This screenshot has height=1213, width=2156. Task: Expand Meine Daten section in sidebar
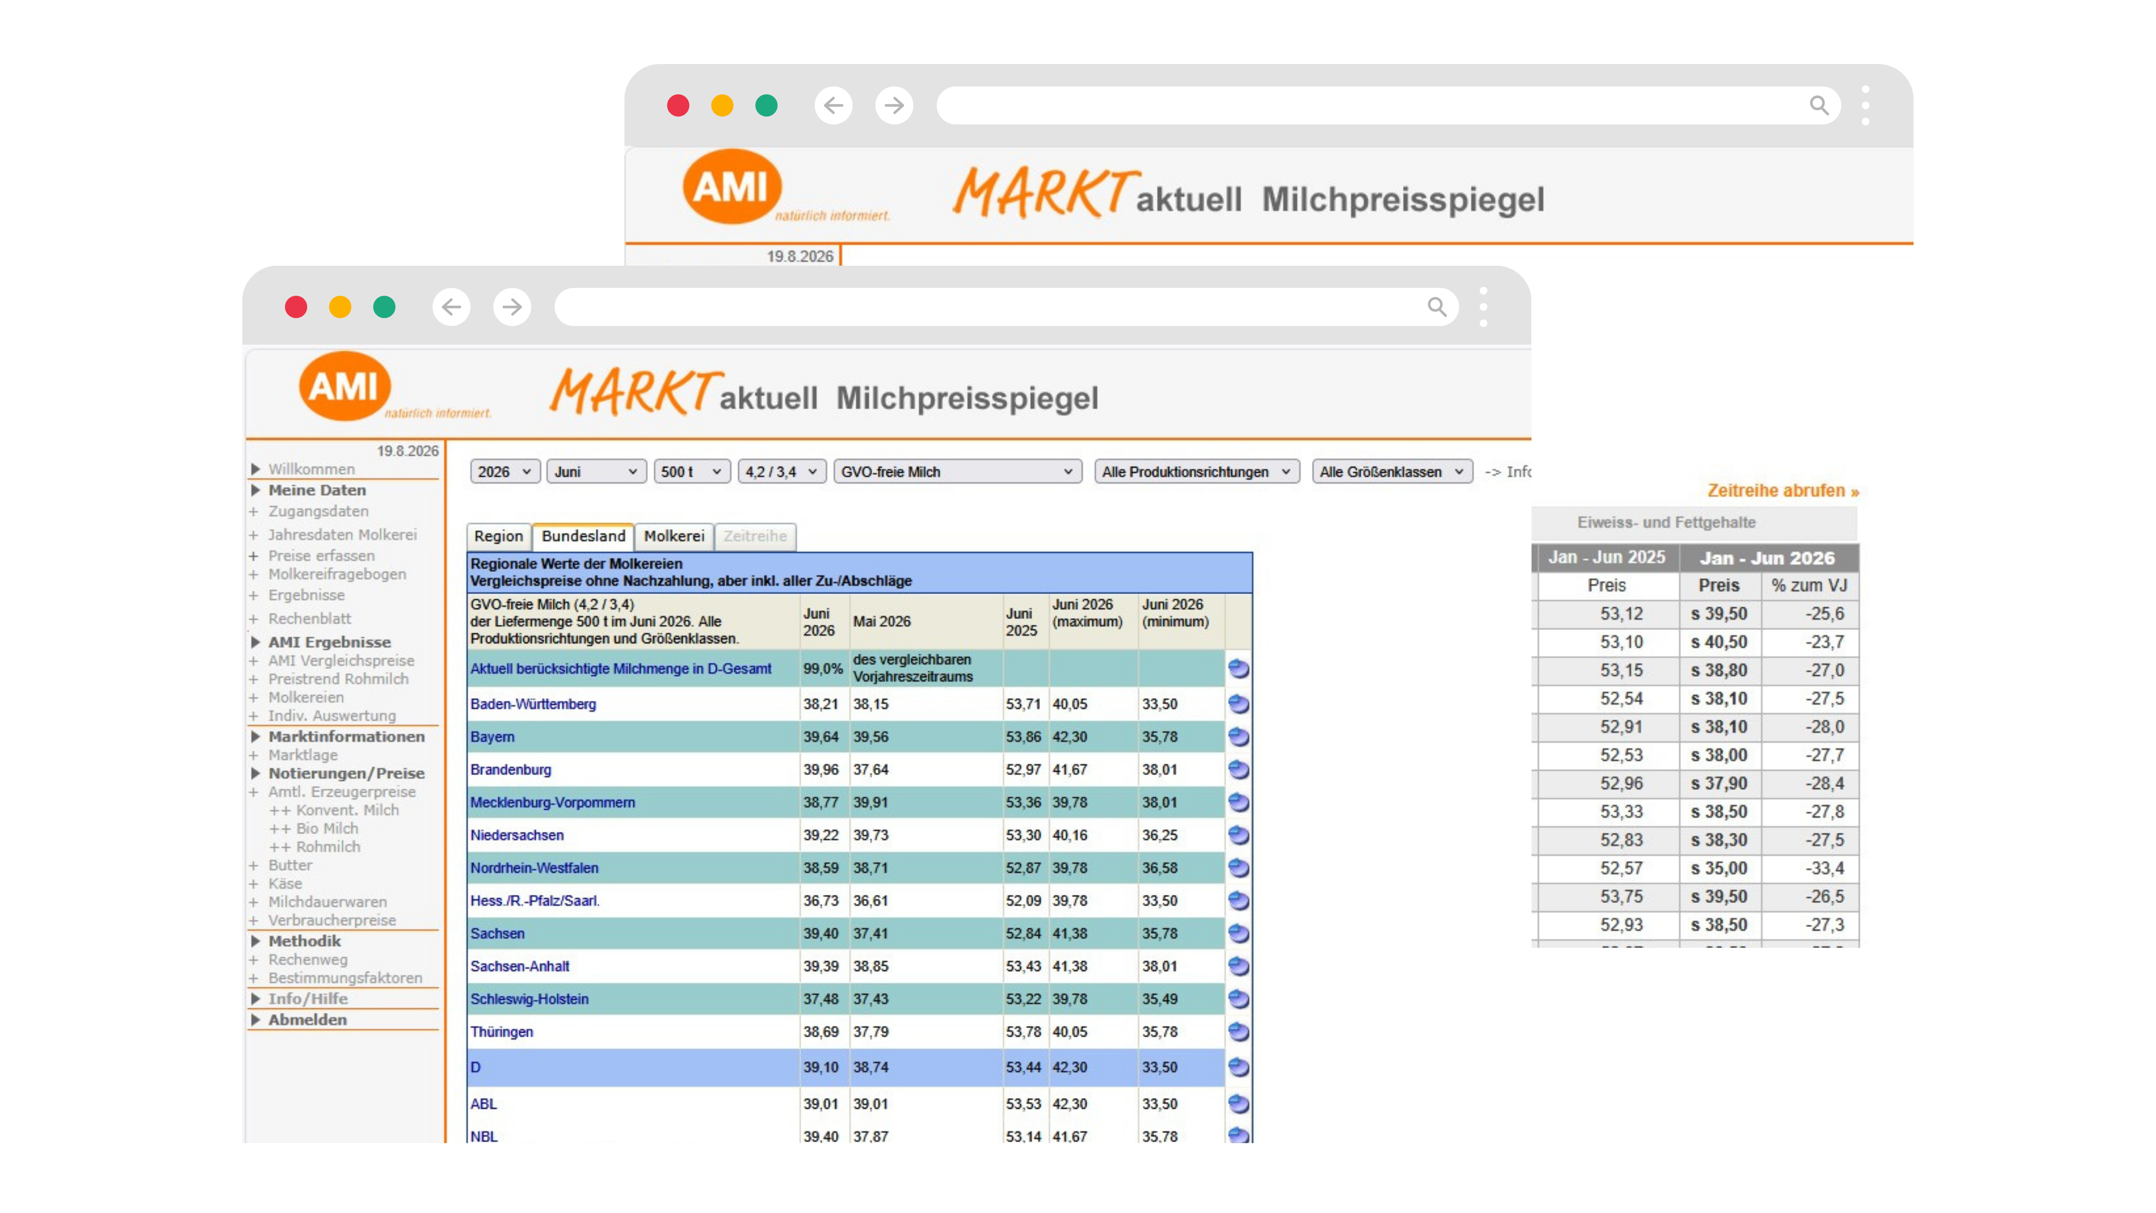coord(316,490)
